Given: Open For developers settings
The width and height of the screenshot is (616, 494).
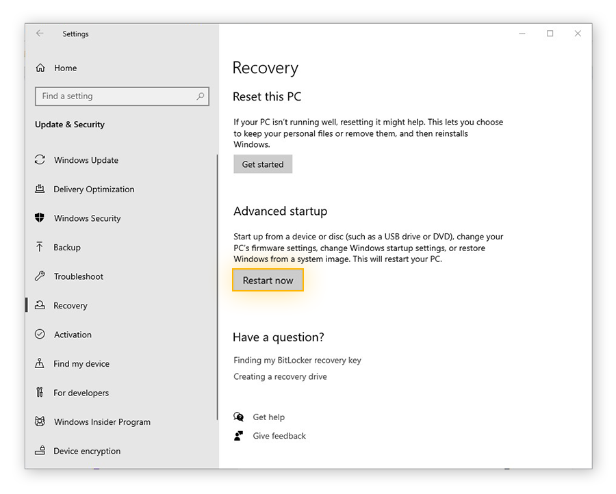Looking at the screenshot, I should [x=81, y=393].
